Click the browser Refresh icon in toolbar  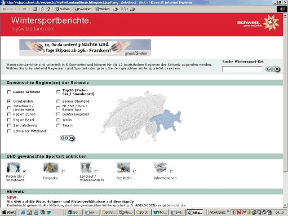[x=42, y=9]
